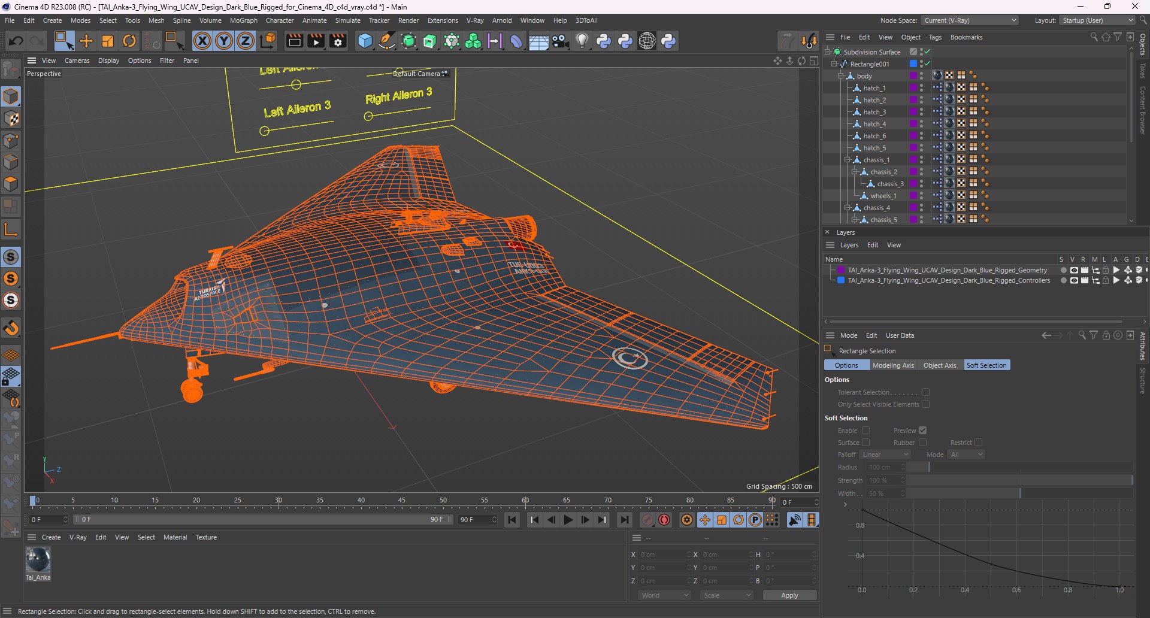Toggle Surface checkbox
Screen dimensions: 1150x618
tap(865, 443)
